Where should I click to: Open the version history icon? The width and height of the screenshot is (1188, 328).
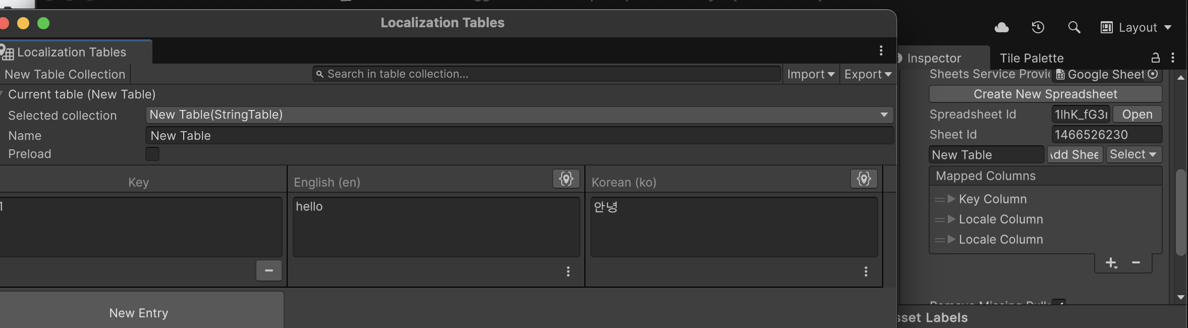(1038, 28)
